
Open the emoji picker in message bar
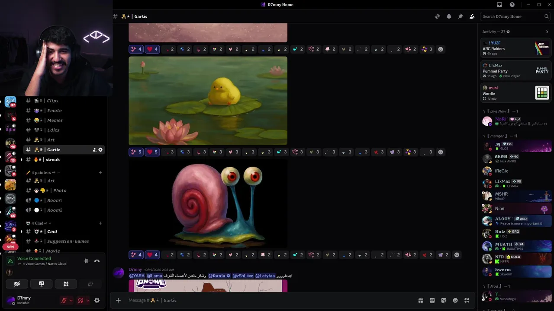(455, 300)
